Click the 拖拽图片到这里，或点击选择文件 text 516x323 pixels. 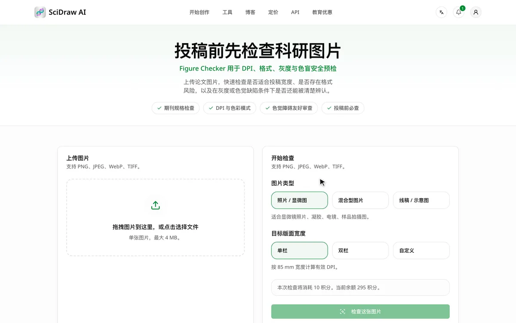tap(156, 227)
